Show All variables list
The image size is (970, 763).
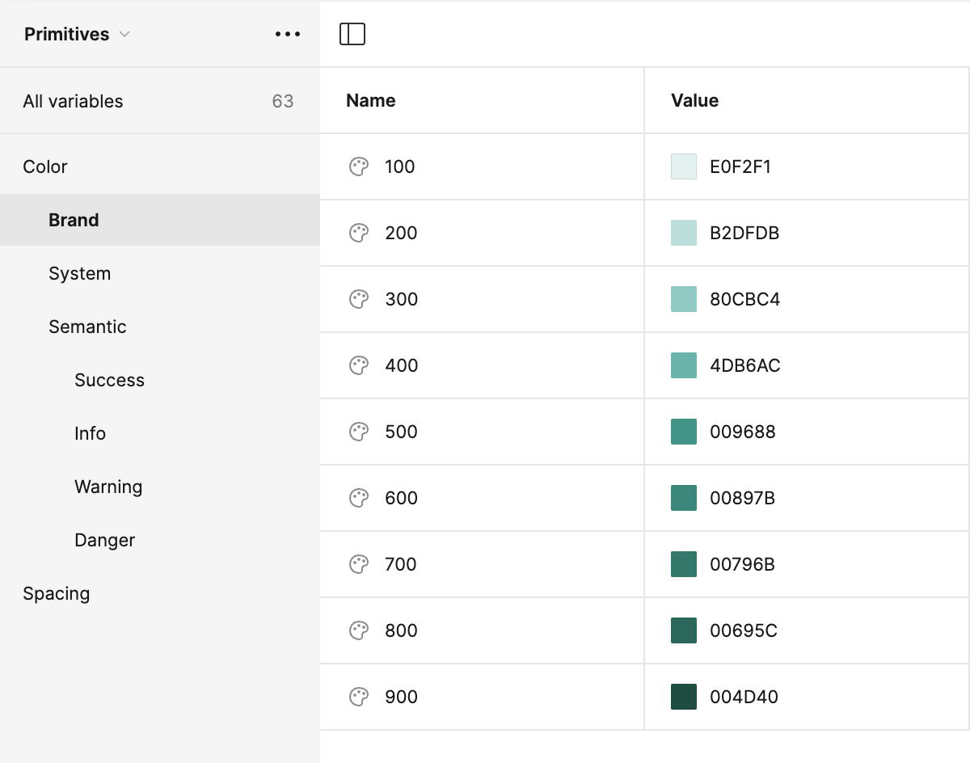[73, 101]
